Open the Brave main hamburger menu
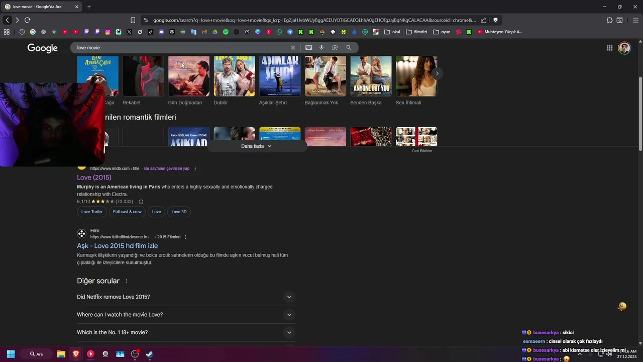 click(x=635, y=20)
